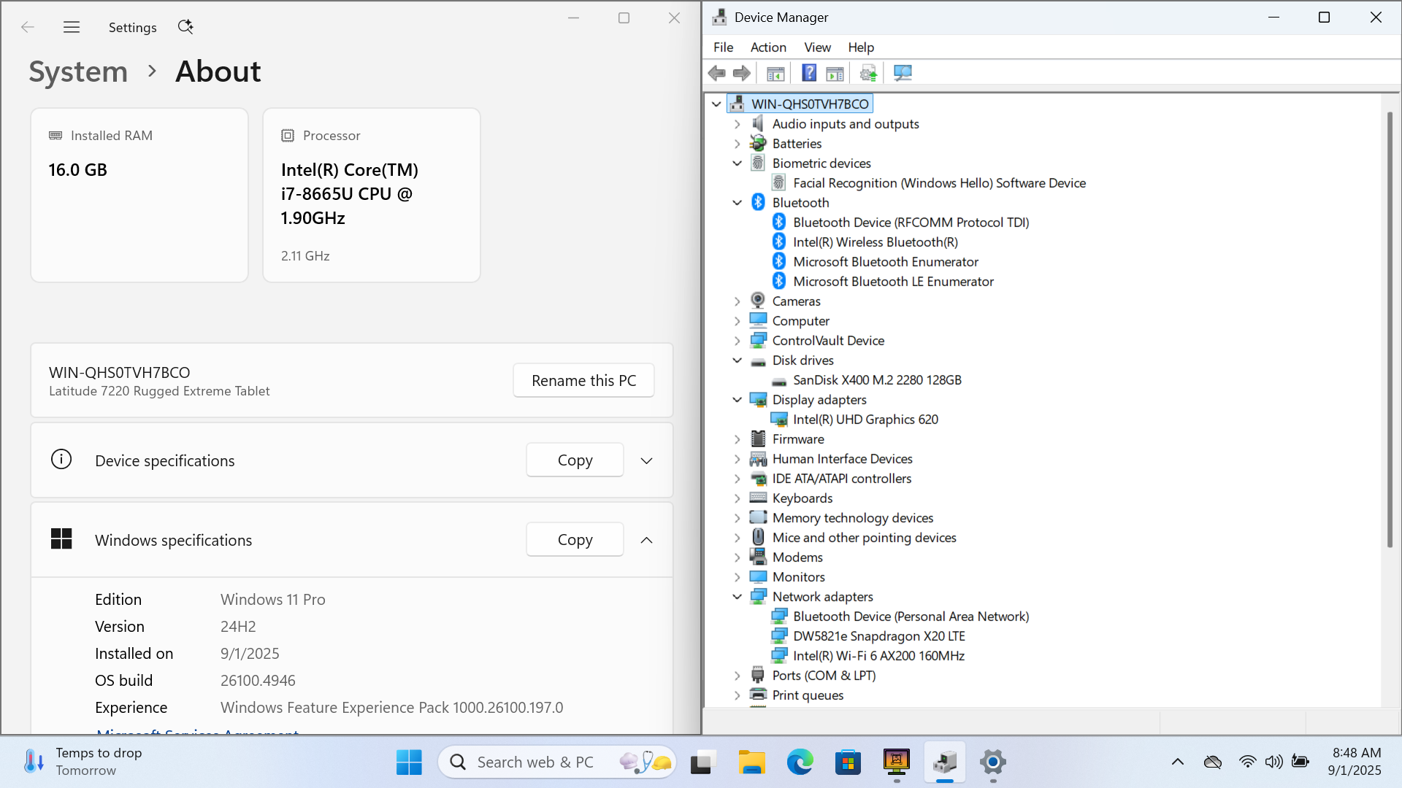Click Device Manager vertical scrollbar
The image size is (1402, 788).
tap(1390, 330)
